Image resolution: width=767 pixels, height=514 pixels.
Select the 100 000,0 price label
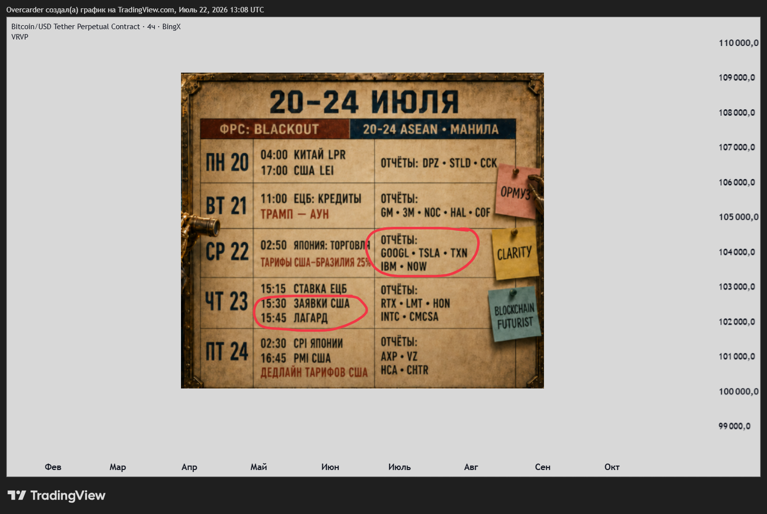[738, 391]
